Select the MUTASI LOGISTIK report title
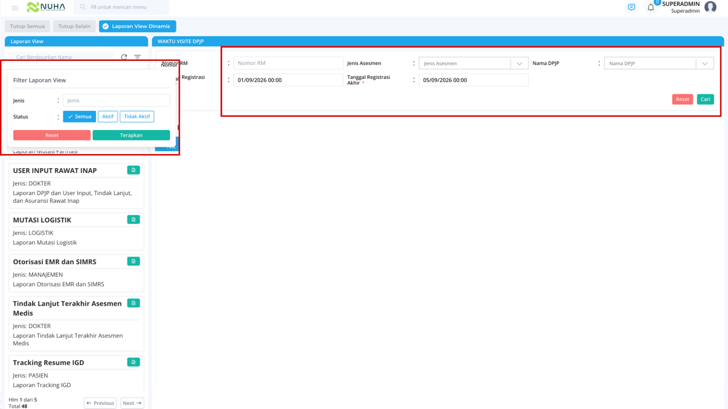Screen dimensions: 728x409 coord(42,220)
